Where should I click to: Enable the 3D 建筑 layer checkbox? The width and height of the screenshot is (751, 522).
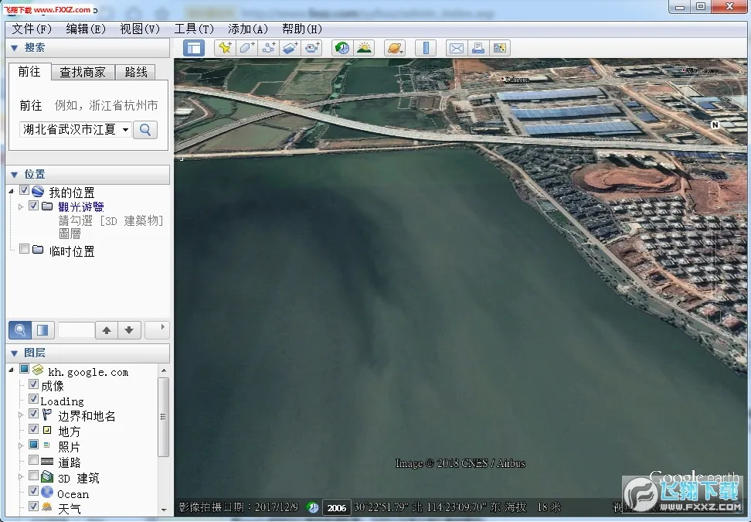33,476
